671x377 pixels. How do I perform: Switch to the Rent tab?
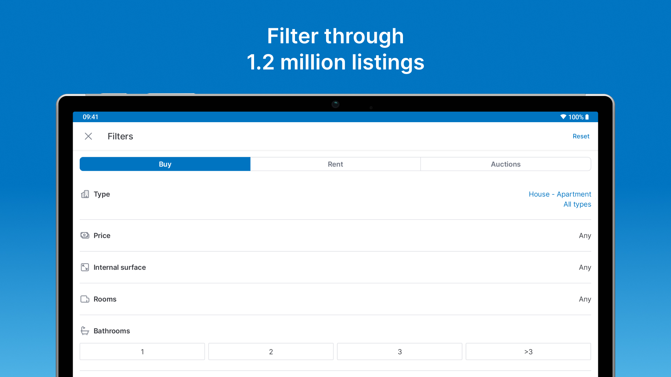point(335,164)
